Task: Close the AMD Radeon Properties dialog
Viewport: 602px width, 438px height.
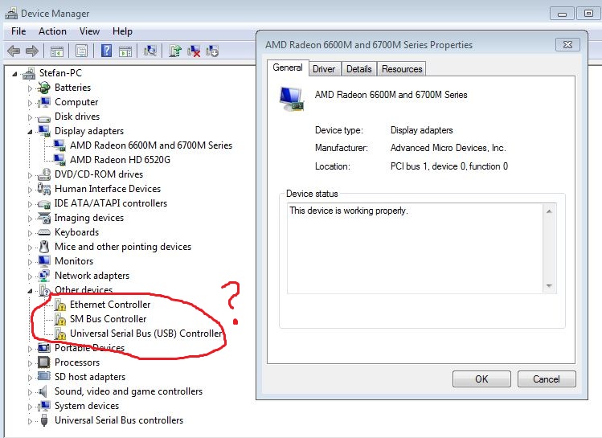Action: (x=567, y=44)
